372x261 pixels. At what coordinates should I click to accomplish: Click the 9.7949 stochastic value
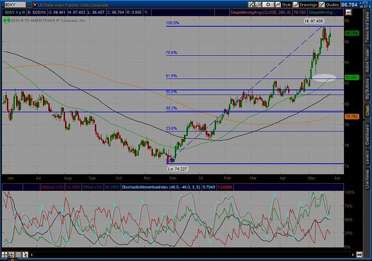point(208,187)
